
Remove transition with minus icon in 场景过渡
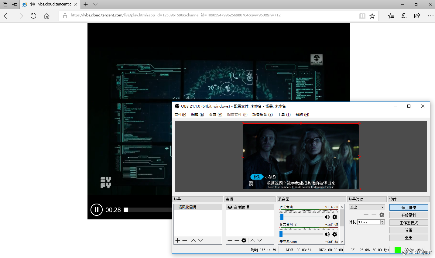374,215
